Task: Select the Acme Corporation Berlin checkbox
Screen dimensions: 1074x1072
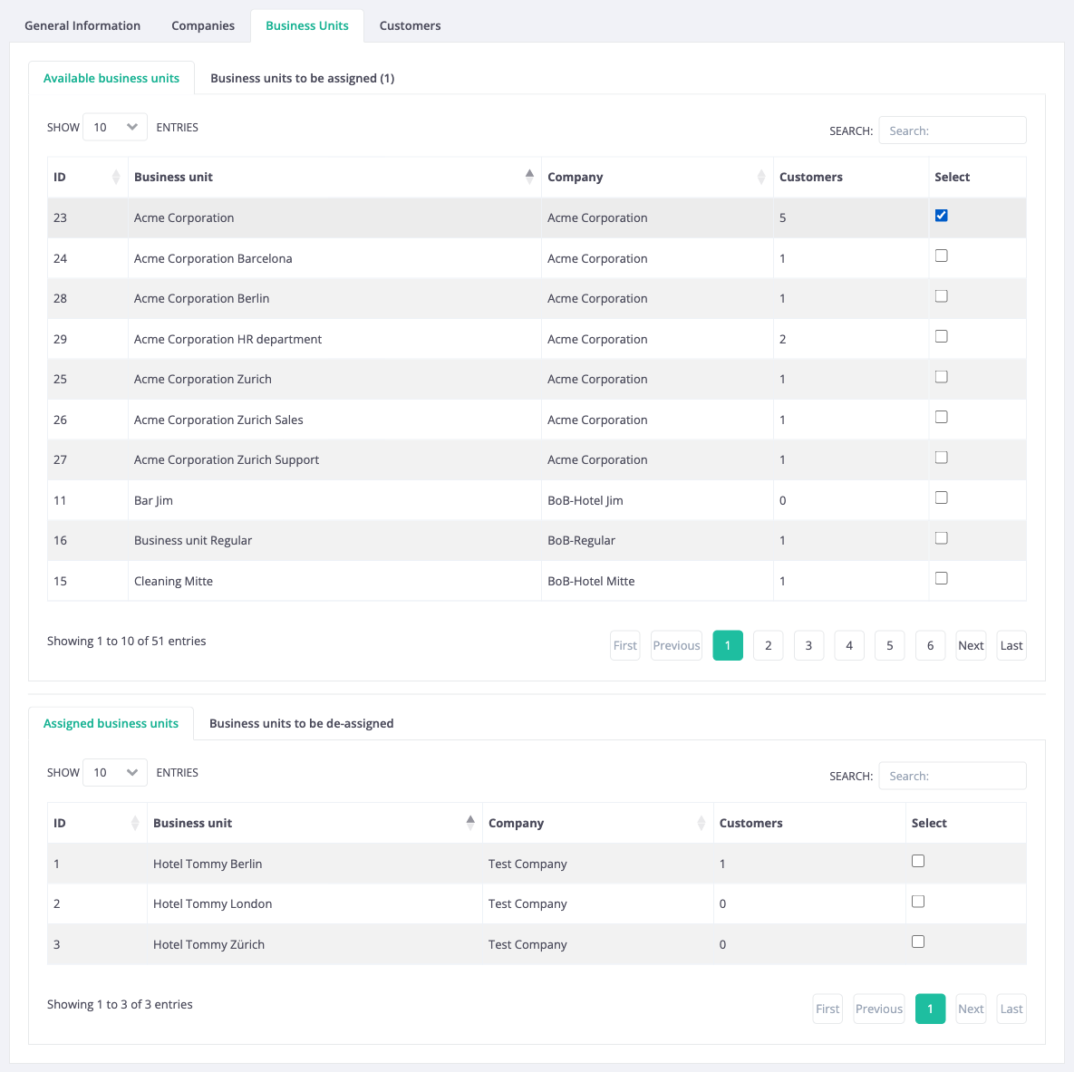Action: [941, 296]
